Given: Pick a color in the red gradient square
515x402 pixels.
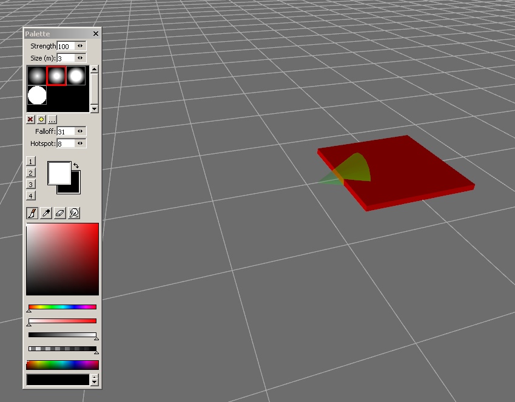Looking at the screenshot, I should tap(62, 259).
